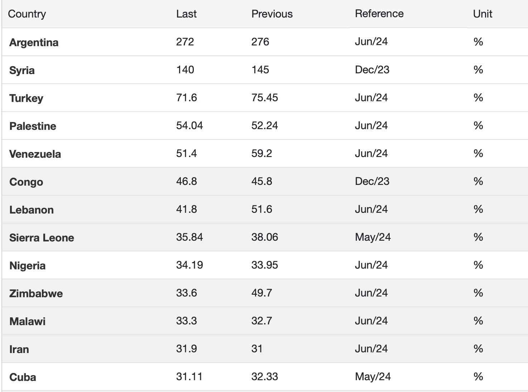Sort by the Country column header

[x=27, y=14]
